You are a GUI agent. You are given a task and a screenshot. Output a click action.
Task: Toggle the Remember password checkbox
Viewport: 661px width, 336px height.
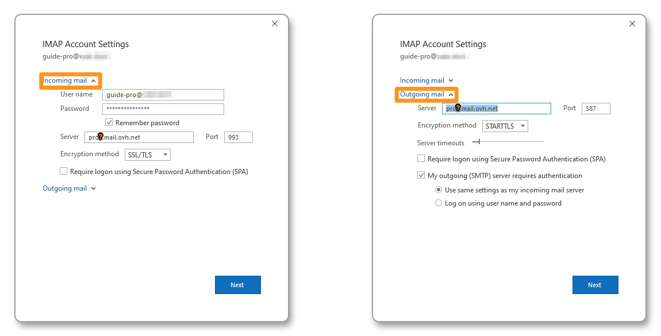[109, 123]
